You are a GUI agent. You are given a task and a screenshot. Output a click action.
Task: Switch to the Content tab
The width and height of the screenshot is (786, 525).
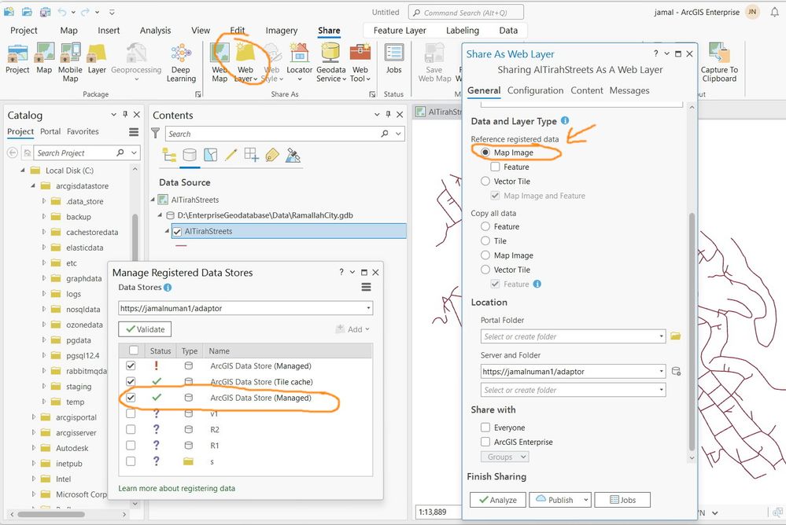586,90
